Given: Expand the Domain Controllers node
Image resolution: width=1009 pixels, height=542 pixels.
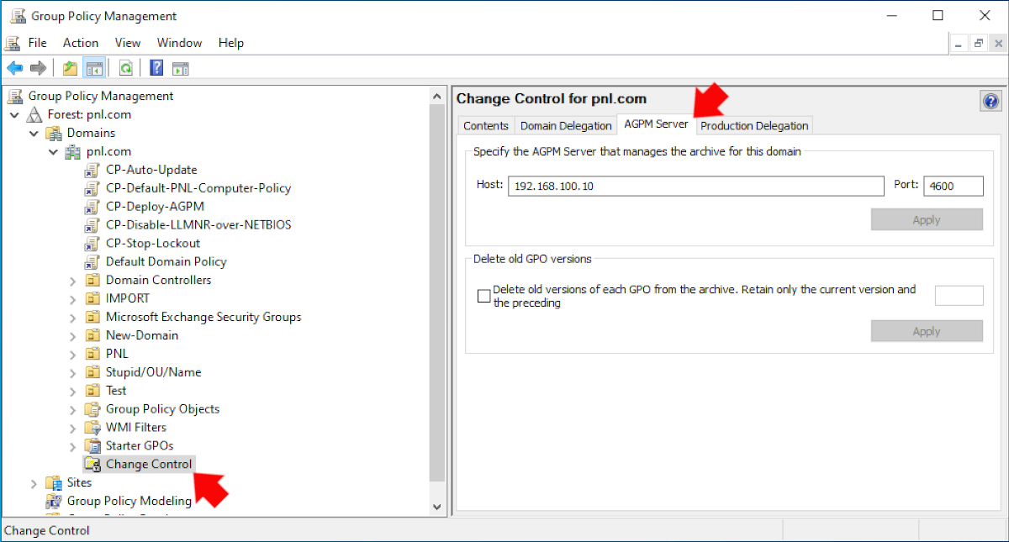Looking at the screenshot, I should [72, 281].
